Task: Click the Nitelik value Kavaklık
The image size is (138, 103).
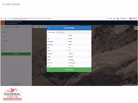Action: click(x=71, y=57)
